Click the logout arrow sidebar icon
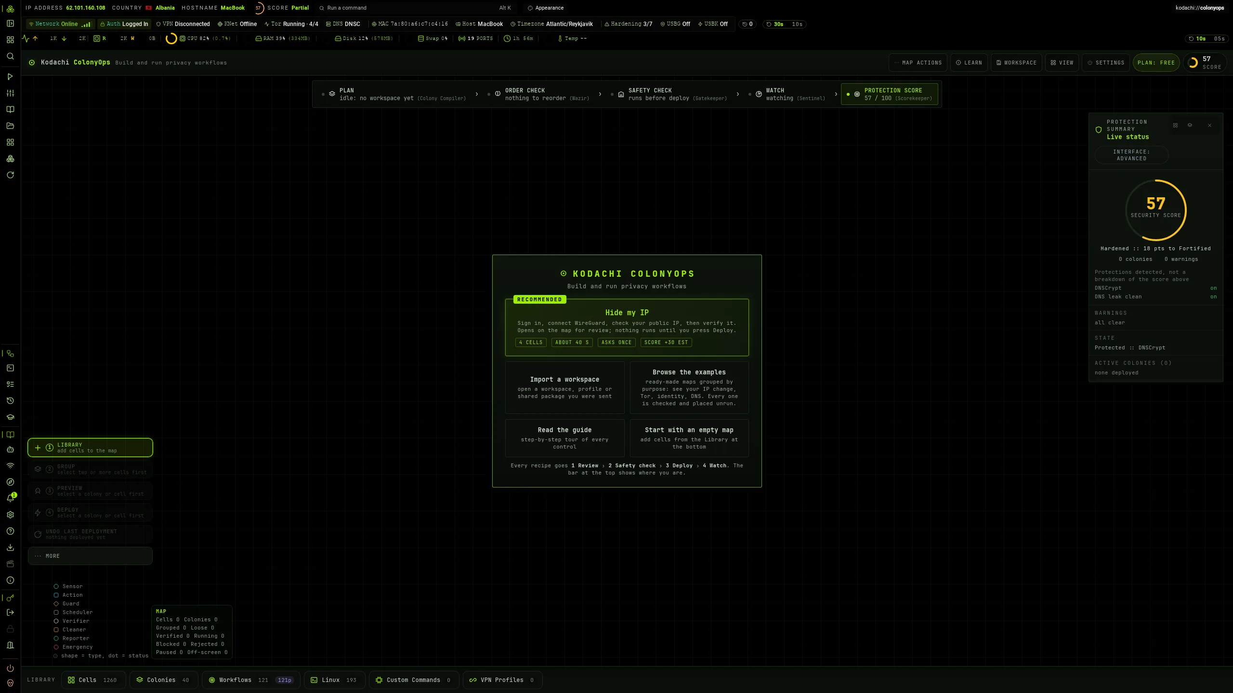This screenshot has width=1233, height=693. 10,613
